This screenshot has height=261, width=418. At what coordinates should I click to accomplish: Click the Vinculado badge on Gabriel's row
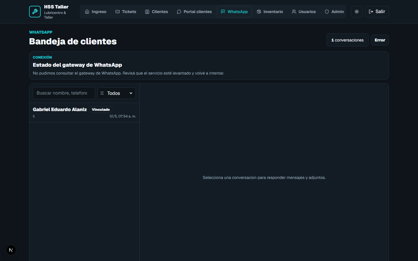point(101,110)
